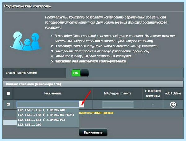The width and height of the screenshot is (186, 141).
Task: Uncheck the checkbox in the new client row
Action: 8,104
